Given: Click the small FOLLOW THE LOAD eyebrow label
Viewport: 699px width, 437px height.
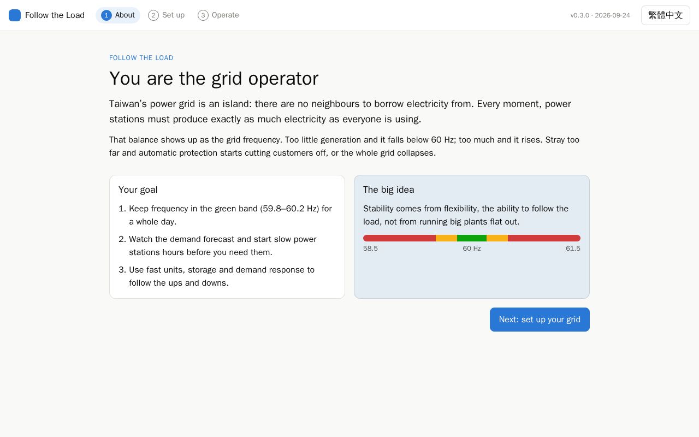Looking at the screenshot, I should click(x=141, y=58).
